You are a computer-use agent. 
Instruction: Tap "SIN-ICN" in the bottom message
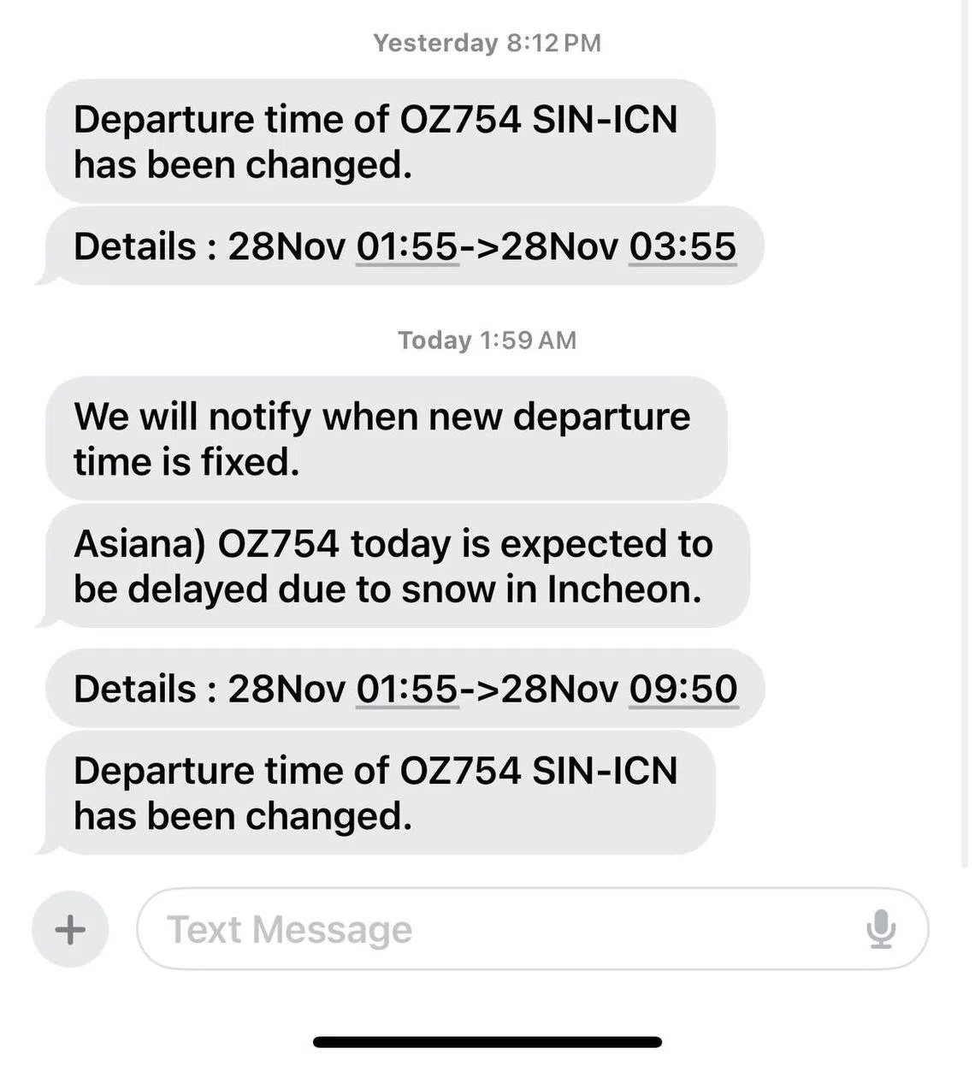tap(605, 771)
